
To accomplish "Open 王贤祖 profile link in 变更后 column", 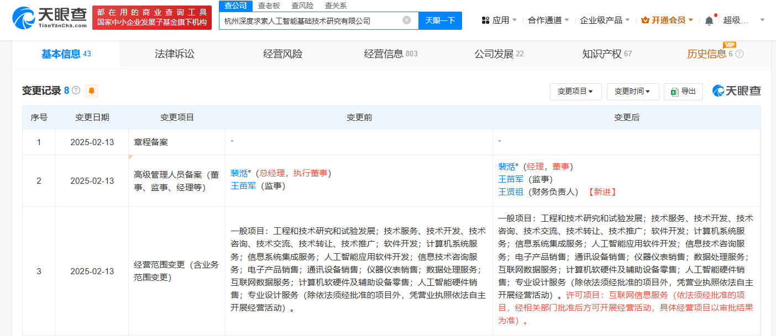I will (x=511, y=192).
